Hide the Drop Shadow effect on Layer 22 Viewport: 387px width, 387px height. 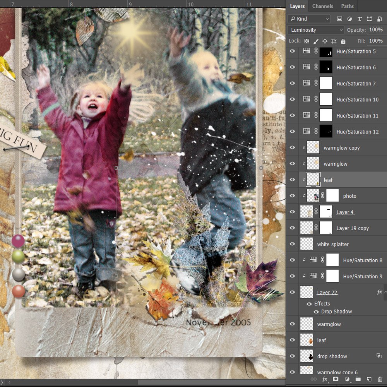(316, 312)
